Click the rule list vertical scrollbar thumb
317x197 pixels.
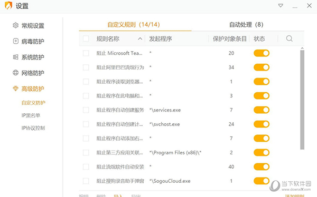coord(302,100)
